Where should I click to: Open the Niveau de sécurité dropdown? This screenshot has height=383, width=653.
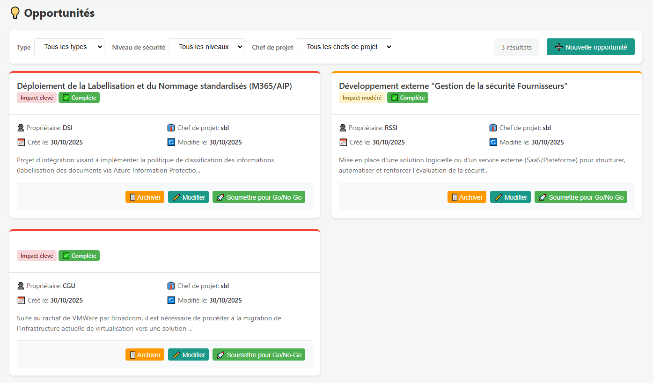[206, 47]
